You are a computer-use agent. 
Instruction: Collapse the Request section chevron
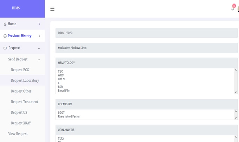tap(39, 48)
